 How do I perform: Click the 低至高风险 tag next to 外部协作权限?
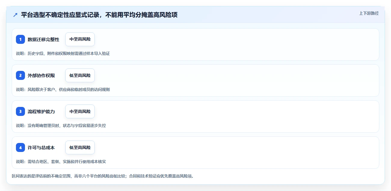pyautogui.click(x=80, y=75)
